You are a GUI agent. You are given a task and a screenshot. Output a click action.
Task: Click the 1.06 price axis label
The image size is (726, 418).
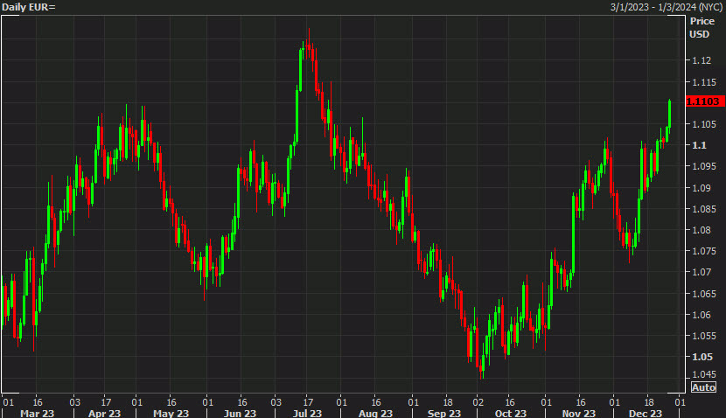tap(702, 315)
